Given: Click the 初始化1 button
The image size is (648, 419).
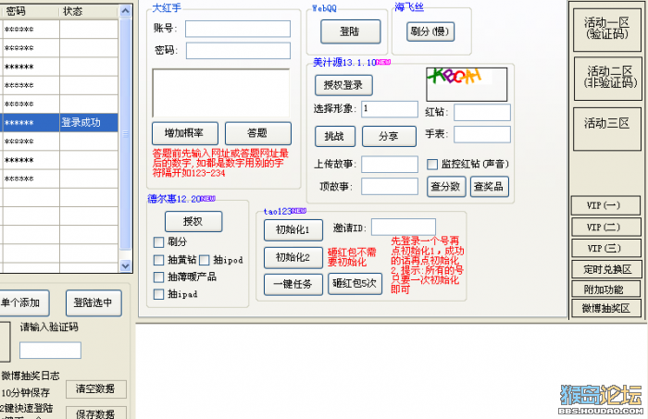Looking at the screenshot, I should pyautogui.click(x=293, y=230).
